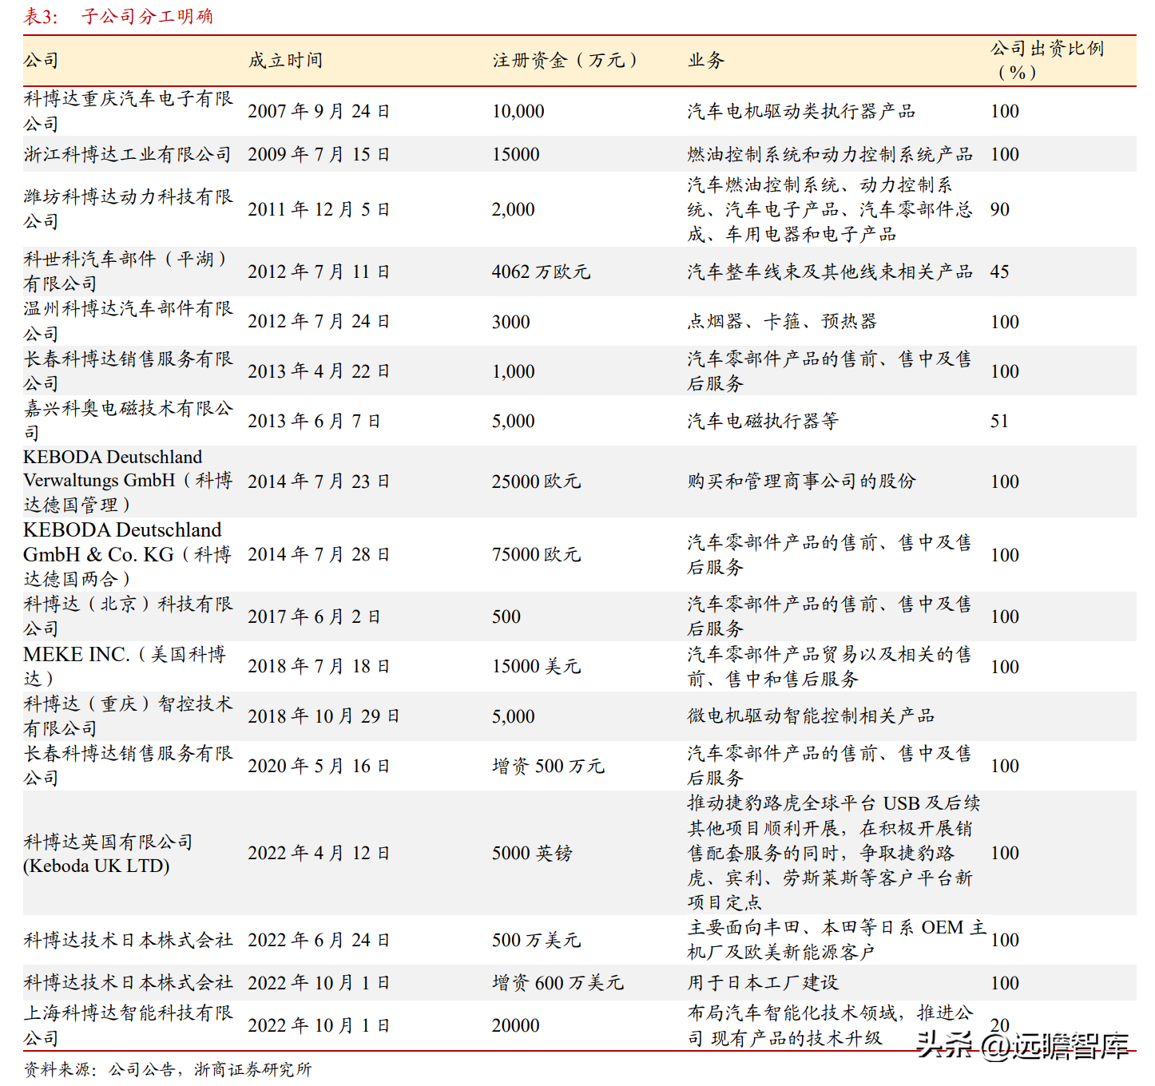Image resolution: width=1155 pixels, height=1086 pixels.
Task: Click business text 微电机驱动智能控制相关产品
Action: [x=811, y=715]
